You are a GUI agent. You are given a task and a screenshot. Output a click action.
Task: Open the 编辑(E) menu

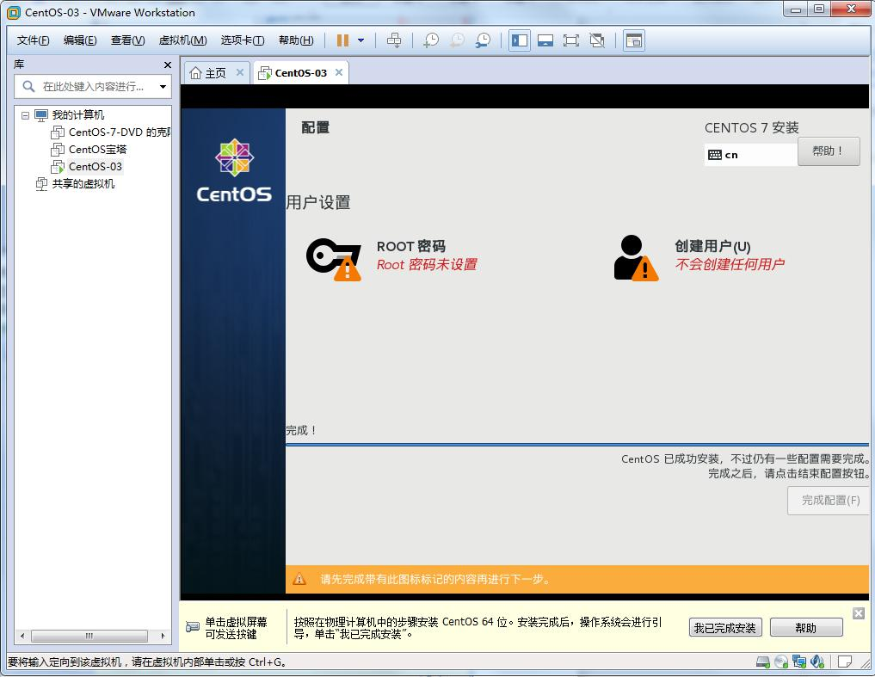pos(80,40)
